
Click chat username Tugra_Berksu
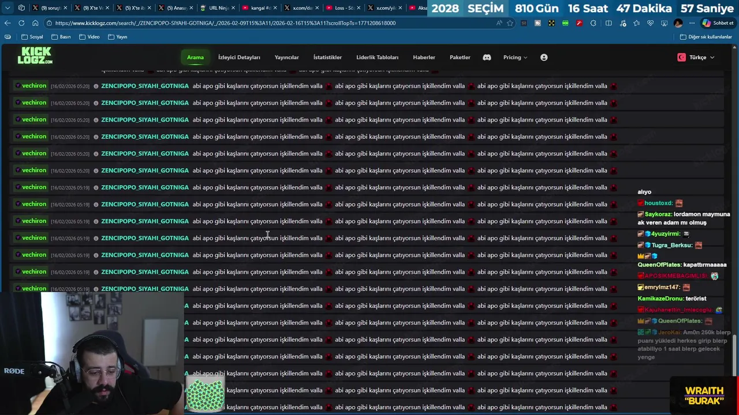pyautogui.click(x=671, y=245)
